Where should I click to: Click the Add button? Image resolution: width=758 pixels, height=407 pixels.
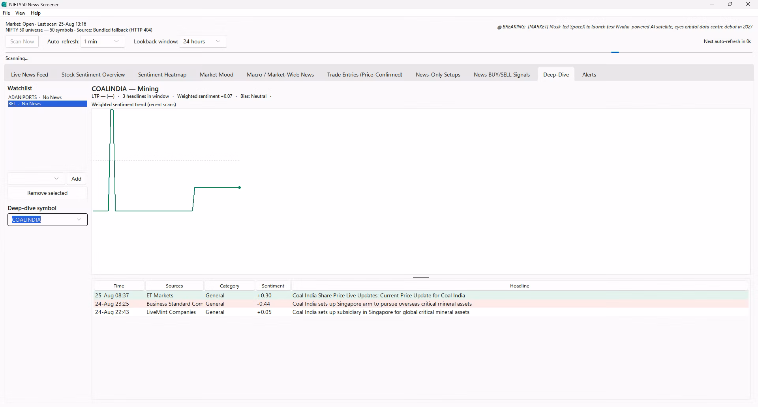point(76,179)
